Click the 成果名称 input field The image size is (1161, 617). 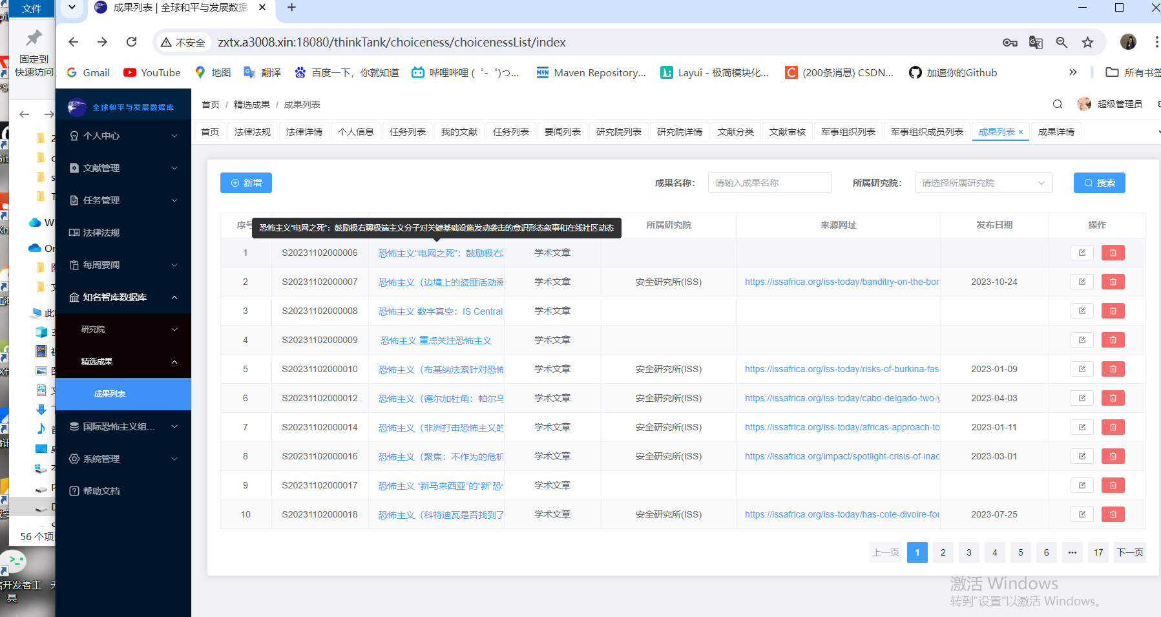(770, 183)
